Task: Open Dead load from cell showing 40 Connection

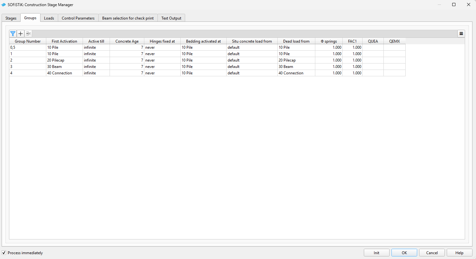Action: pyautogui.click(x=296, y=73)
